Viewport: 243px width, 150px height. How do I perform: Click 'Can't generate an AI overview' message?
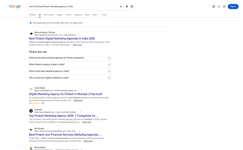pos(58,23)
